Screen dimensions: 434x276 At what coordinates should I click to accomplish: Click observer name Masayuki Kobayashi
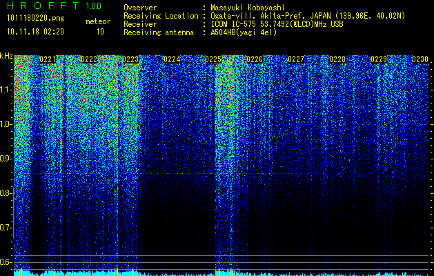click(248, 8)
